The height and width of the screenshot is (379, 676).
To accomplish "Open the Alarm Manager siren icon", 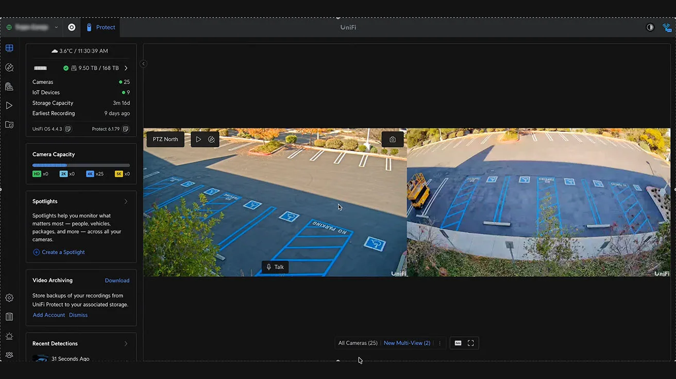I will click(x=9, y=336).
